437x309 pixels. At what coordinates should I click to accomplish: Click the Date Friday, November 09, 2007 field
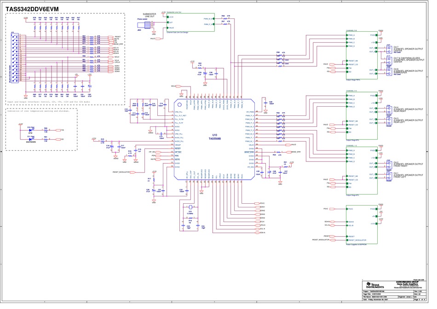point(387,299)
